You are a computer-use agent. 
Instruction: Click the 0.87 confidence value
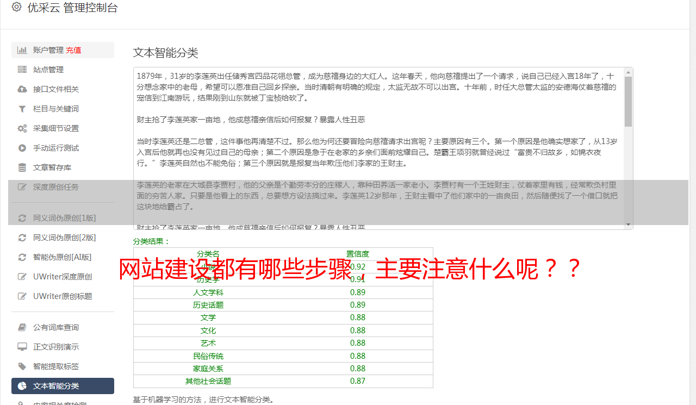coord(358,381)
